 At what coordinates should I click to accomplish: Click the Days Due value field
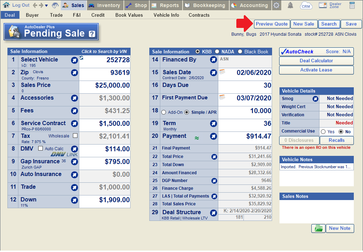[x=245, y=87]
